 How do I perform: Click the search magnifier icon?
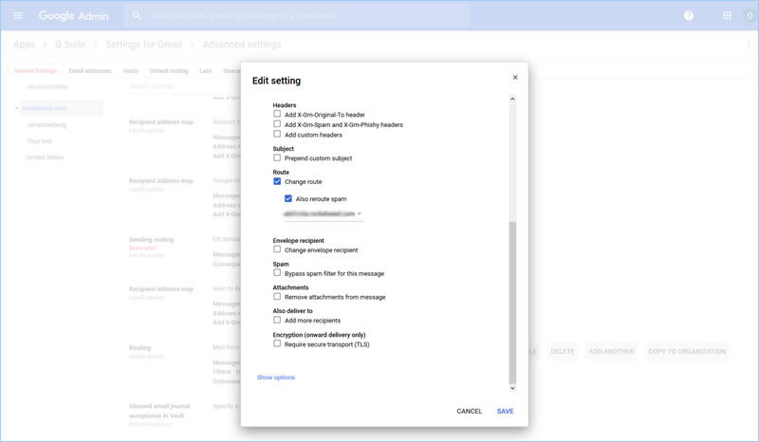coord(137,15)
